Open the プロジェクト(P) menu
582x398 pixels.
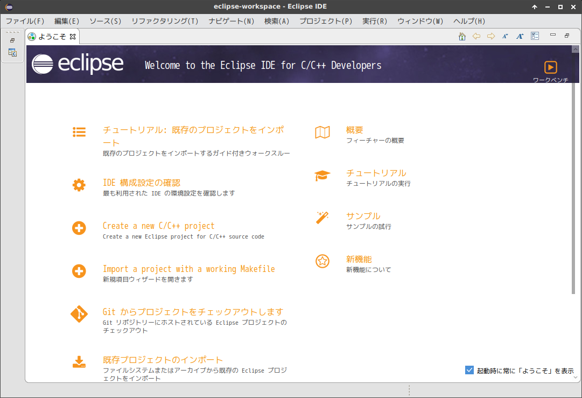(326, 21)
